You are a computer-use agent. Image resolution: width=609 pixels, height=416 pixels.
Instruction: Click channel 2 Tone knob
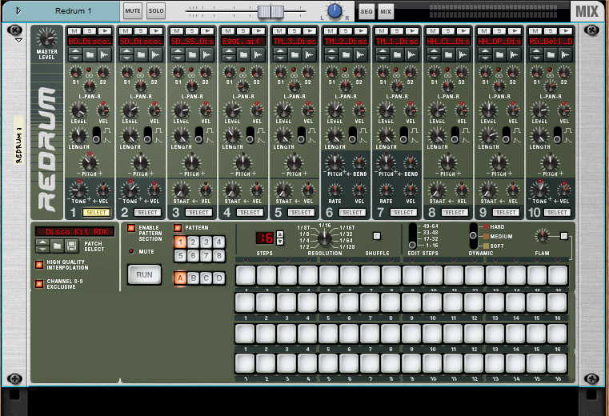click(130, 190)
